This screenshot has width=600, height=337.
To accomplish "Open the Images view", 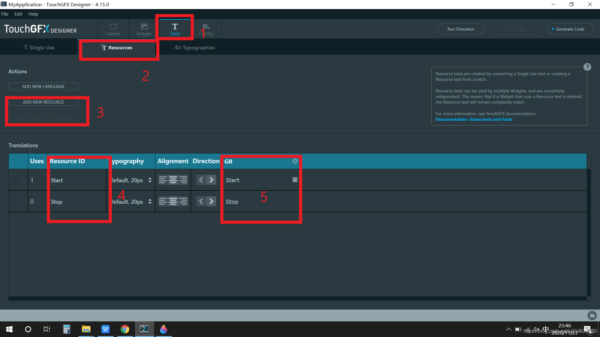I will coord(144,29).
